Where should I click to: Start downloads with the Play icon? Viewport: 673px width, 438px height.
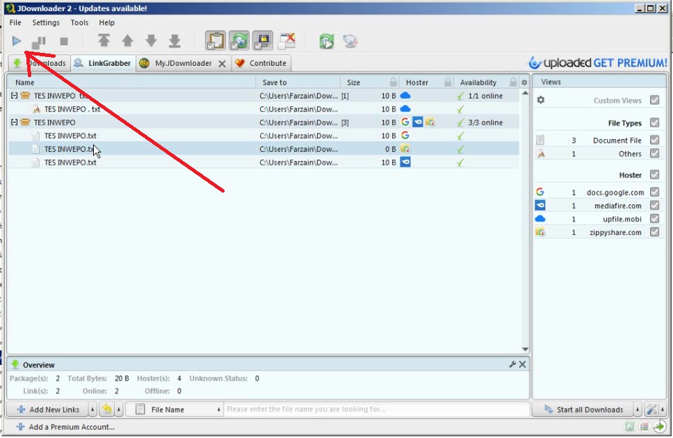(x=16, y=41)
